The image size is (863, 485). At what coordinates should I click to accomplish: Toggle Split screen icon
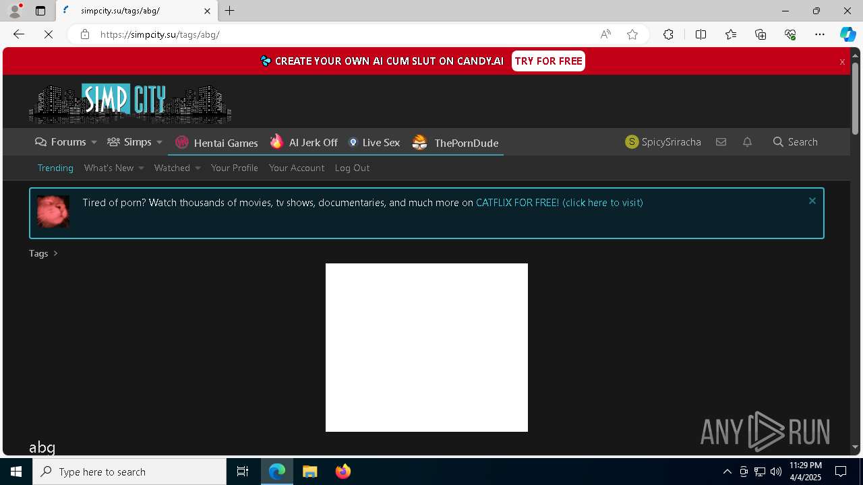[701, 34]
